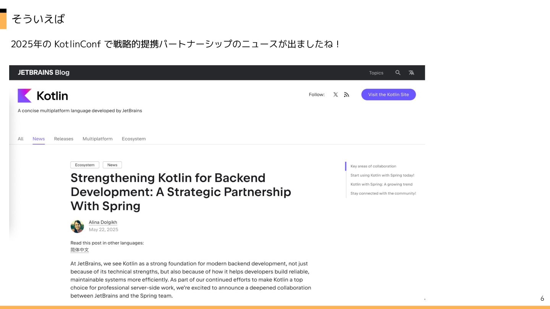The image size is (550, 309).
Task: Open author link Alina Dolgikh
Action: coord(103,222)
